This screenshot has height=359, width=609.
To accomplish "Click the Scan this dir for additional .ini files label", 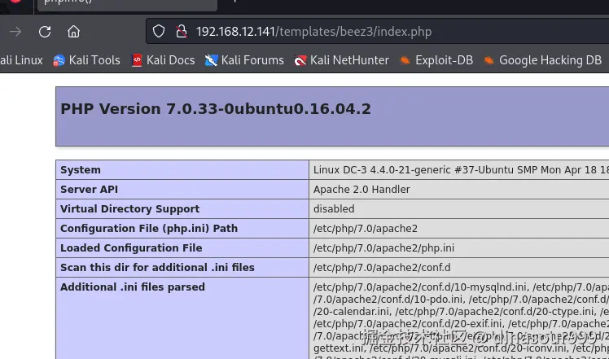I will coord(157,267).
